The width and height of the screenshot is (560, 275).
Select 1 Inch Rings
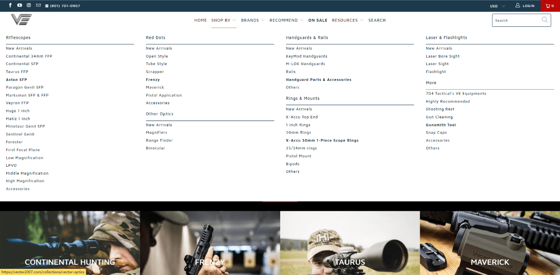click(298, 125)
